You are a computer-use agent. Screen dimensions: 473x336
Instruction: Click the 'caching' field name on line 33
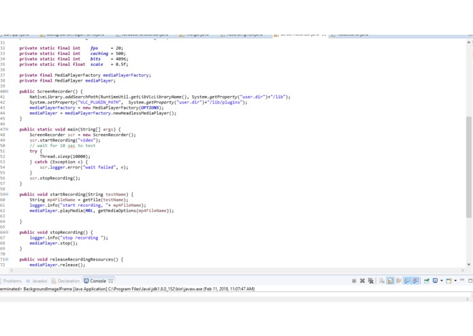(x=99, y=53)
